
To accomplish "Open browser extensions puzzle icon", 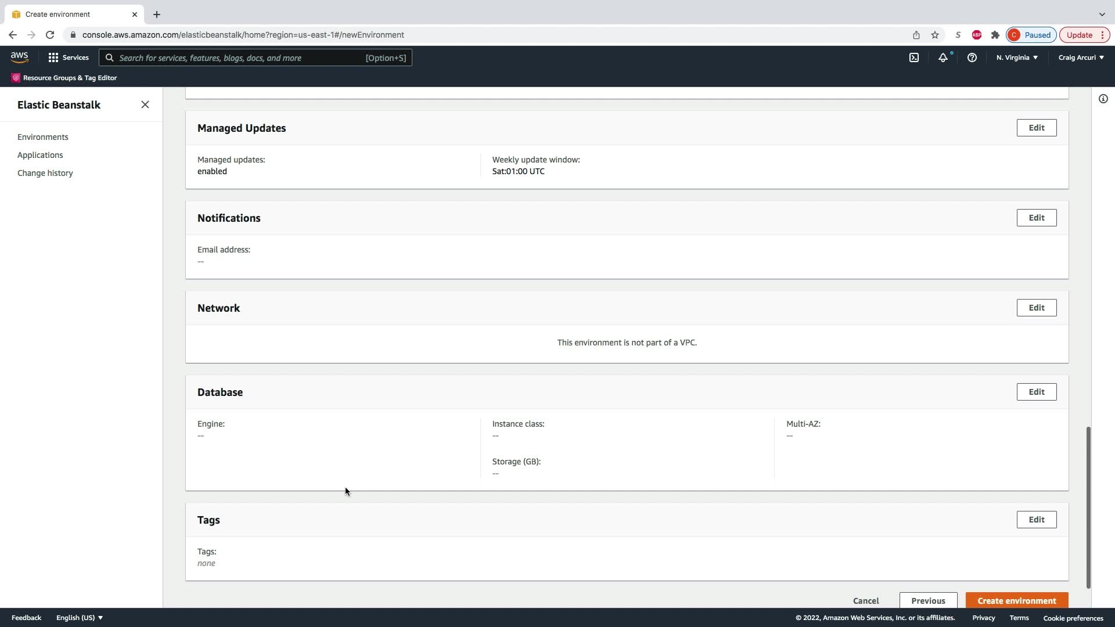I will click(x=995, y=35).
